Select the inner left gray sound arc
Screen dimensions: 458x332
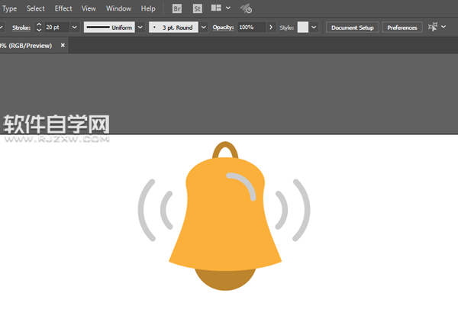click(x=165, y=210)
